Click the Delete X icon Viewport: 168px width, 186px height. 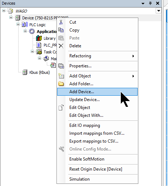coord(61,46)
